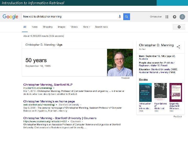
Task: Click the Ergativity Argument Structure book title
Action: click(175, 106)
